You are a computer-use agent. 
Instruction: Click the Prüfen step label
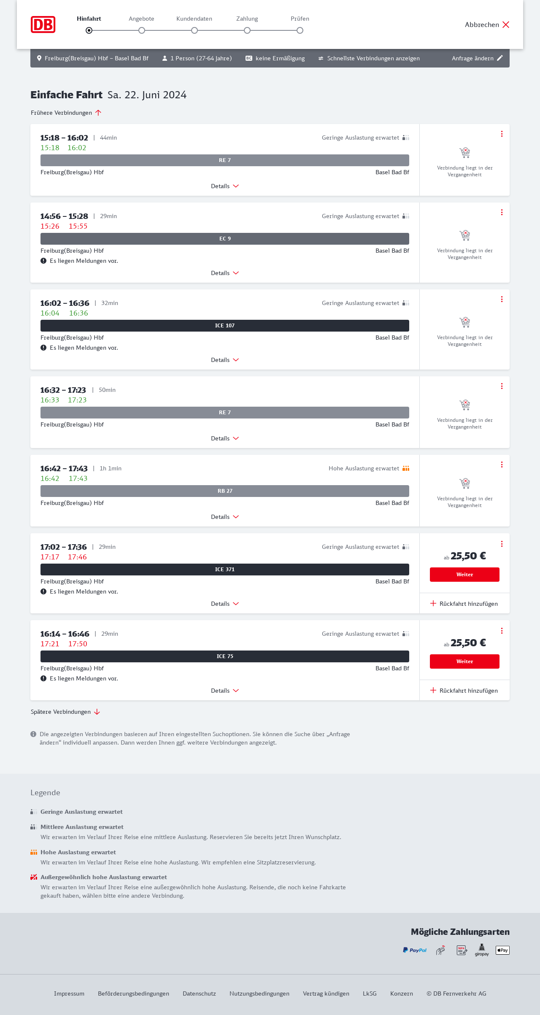300,19
